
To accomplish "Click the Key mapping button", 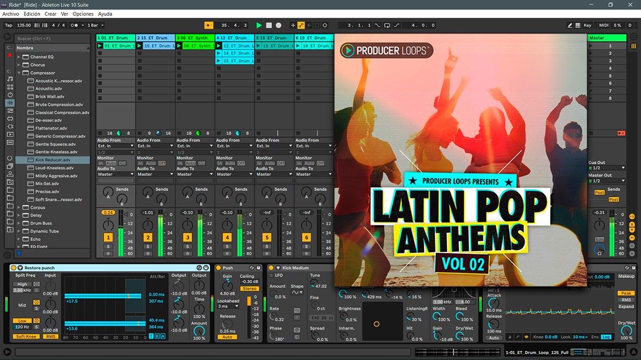I will click(587, 25).
